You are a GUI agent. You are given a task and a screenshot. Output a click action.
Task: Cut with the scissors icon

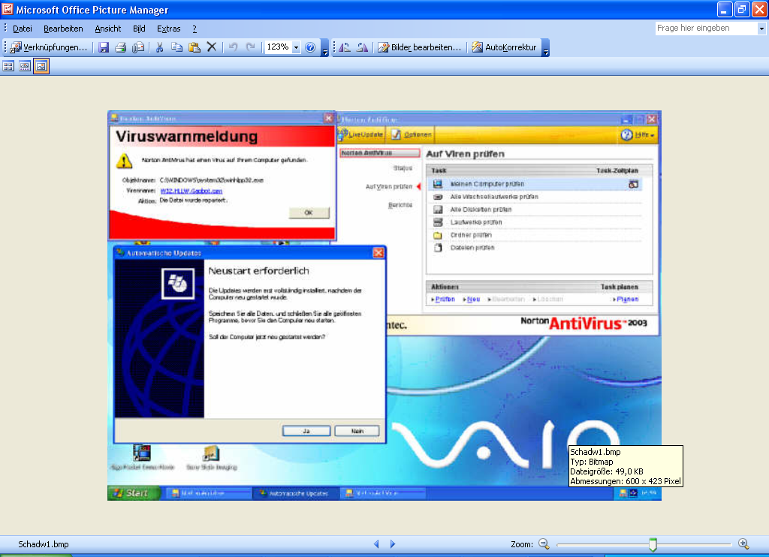pos(159,47)
